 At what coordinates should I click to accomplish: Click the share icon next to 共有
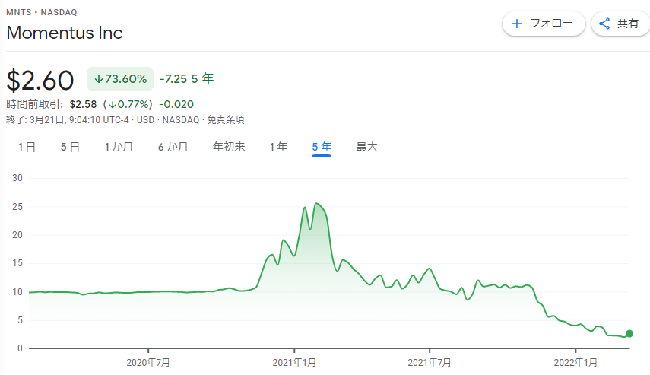click(604, 24)
